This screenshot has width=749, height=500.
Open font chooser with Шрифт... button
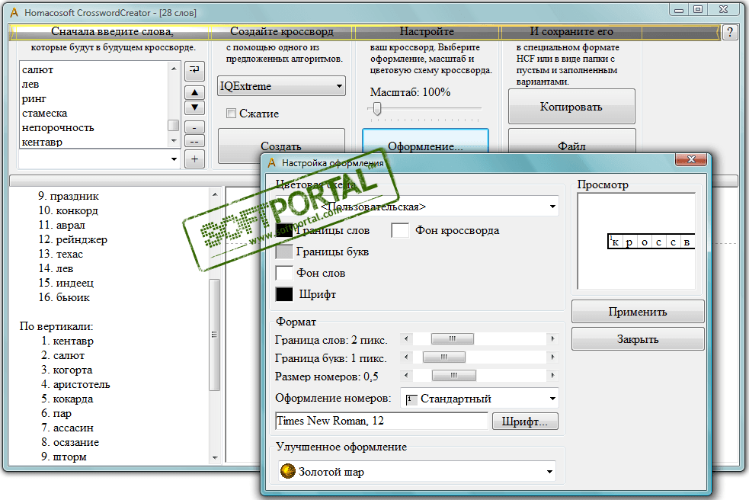coord(525,421)
